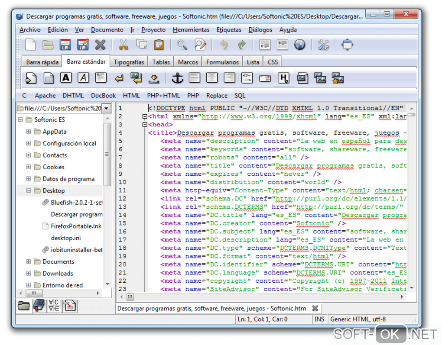Open Find and Replace with the magnifier-and-pencil icon
The width and height of the screenshot is (442, 345).
pyautogui.click(x=200, y=45)
